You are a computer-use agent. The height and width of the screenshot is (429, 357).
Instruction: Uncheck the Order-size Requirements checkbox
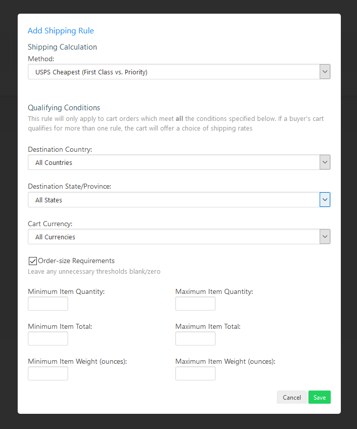pos(33,261)
